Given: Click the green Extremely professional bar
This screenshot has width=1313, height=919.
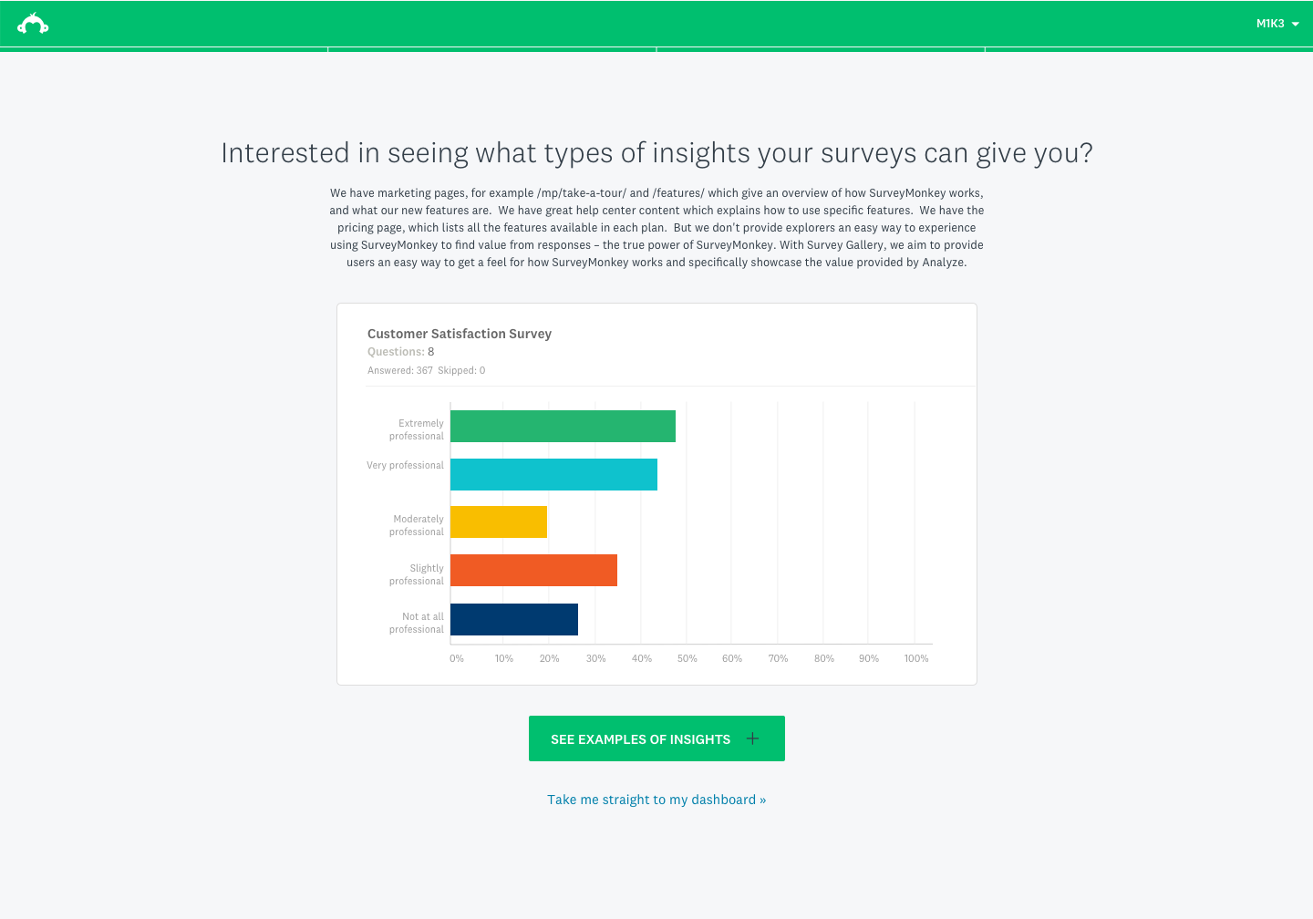Looking at the screenshot, I should pyautogui.click(x=563, y=426).
